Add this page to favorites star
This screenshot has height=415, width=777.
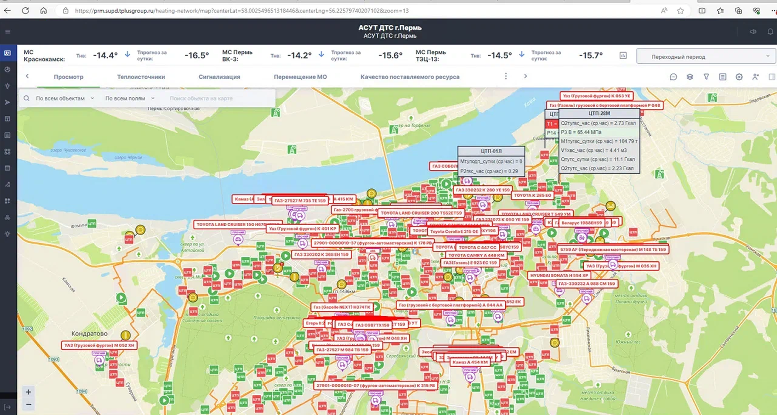coord(680,11)
